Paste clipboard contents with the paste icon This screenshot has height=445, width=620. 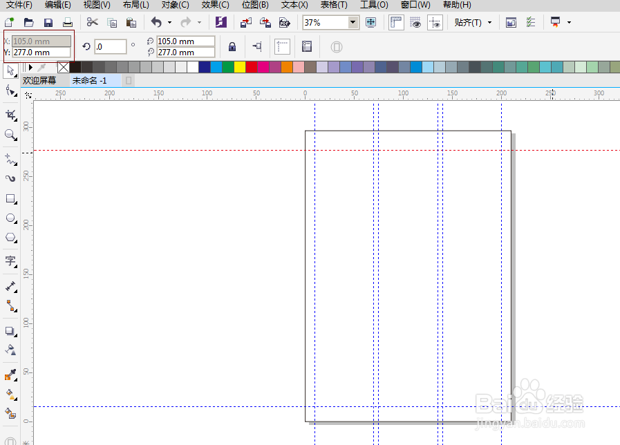click(131, 23)
